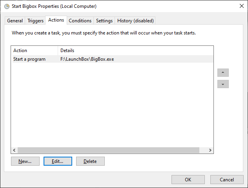Select the Actions tab
Viewport: 248px width, 188px height.
(56, 20)
